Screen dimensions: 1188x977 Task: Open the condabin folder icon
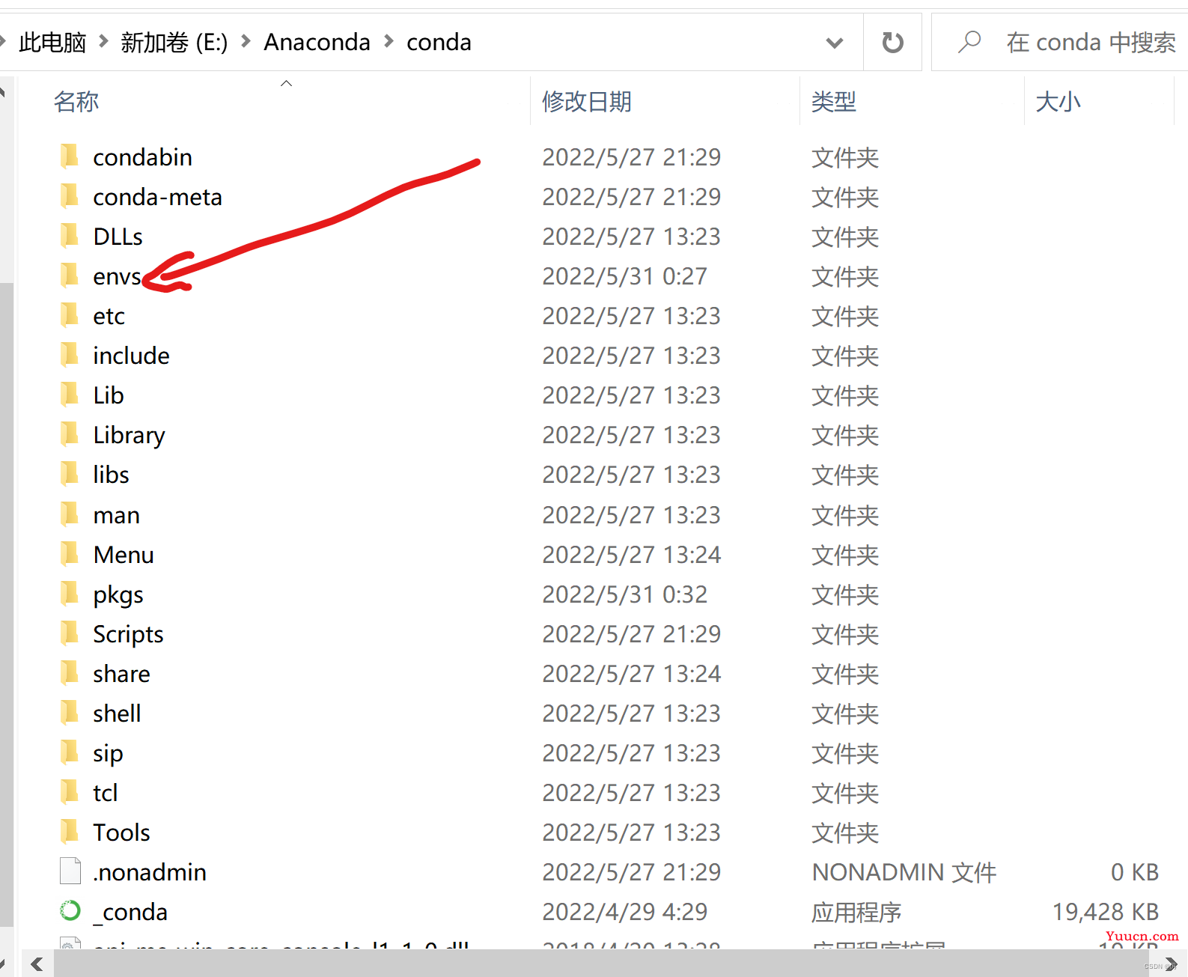point(69,156)
